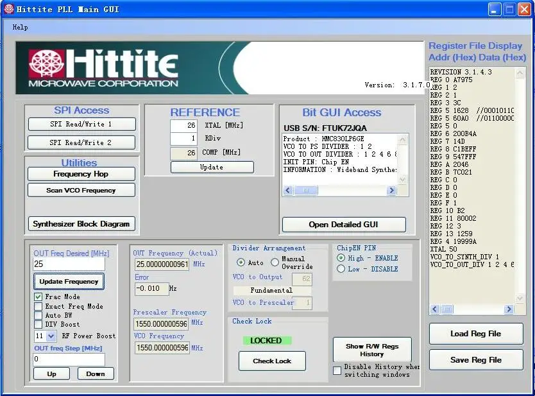Select the Auto divider arrangement radio
The height and width of the screenshot is (396, 535).
tap(241, 262)
